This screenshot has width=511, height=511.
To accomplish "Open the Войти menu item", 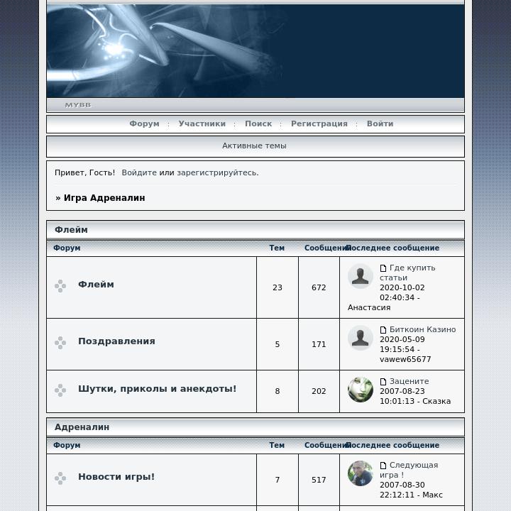I will coord(380,123).
